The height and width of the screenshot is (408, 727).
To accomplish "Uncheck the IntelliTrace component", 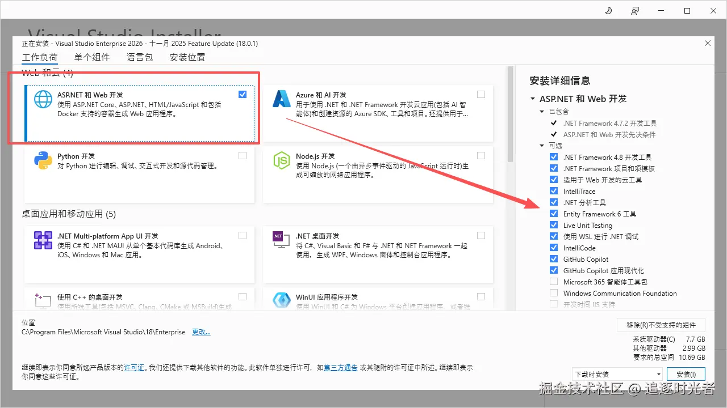I will pos(554,191).
